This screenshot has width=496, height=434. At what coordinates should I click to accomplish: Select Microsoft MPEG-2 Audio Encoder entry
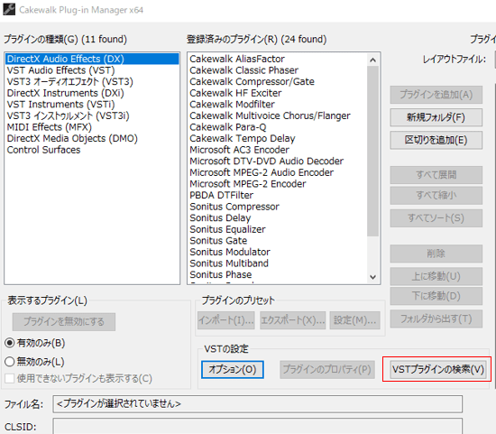tap(278, 173)
